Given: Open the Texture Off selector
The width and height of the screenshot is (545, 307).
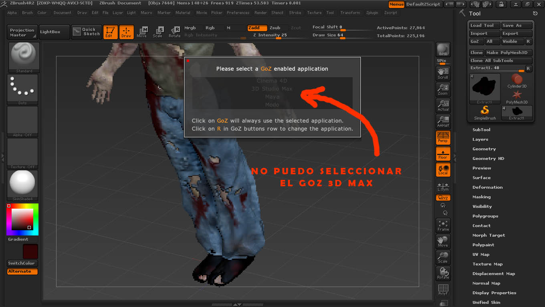Looking at the screenshot, I should 23,153.
